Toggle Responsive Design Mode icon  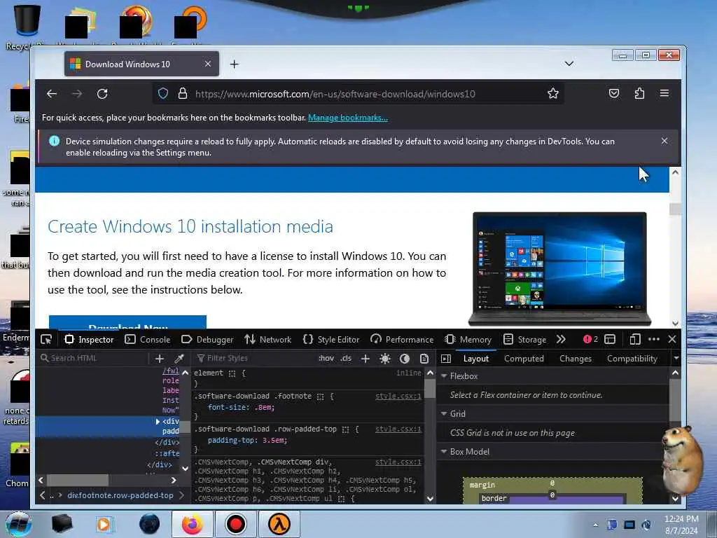click(634, 340)
